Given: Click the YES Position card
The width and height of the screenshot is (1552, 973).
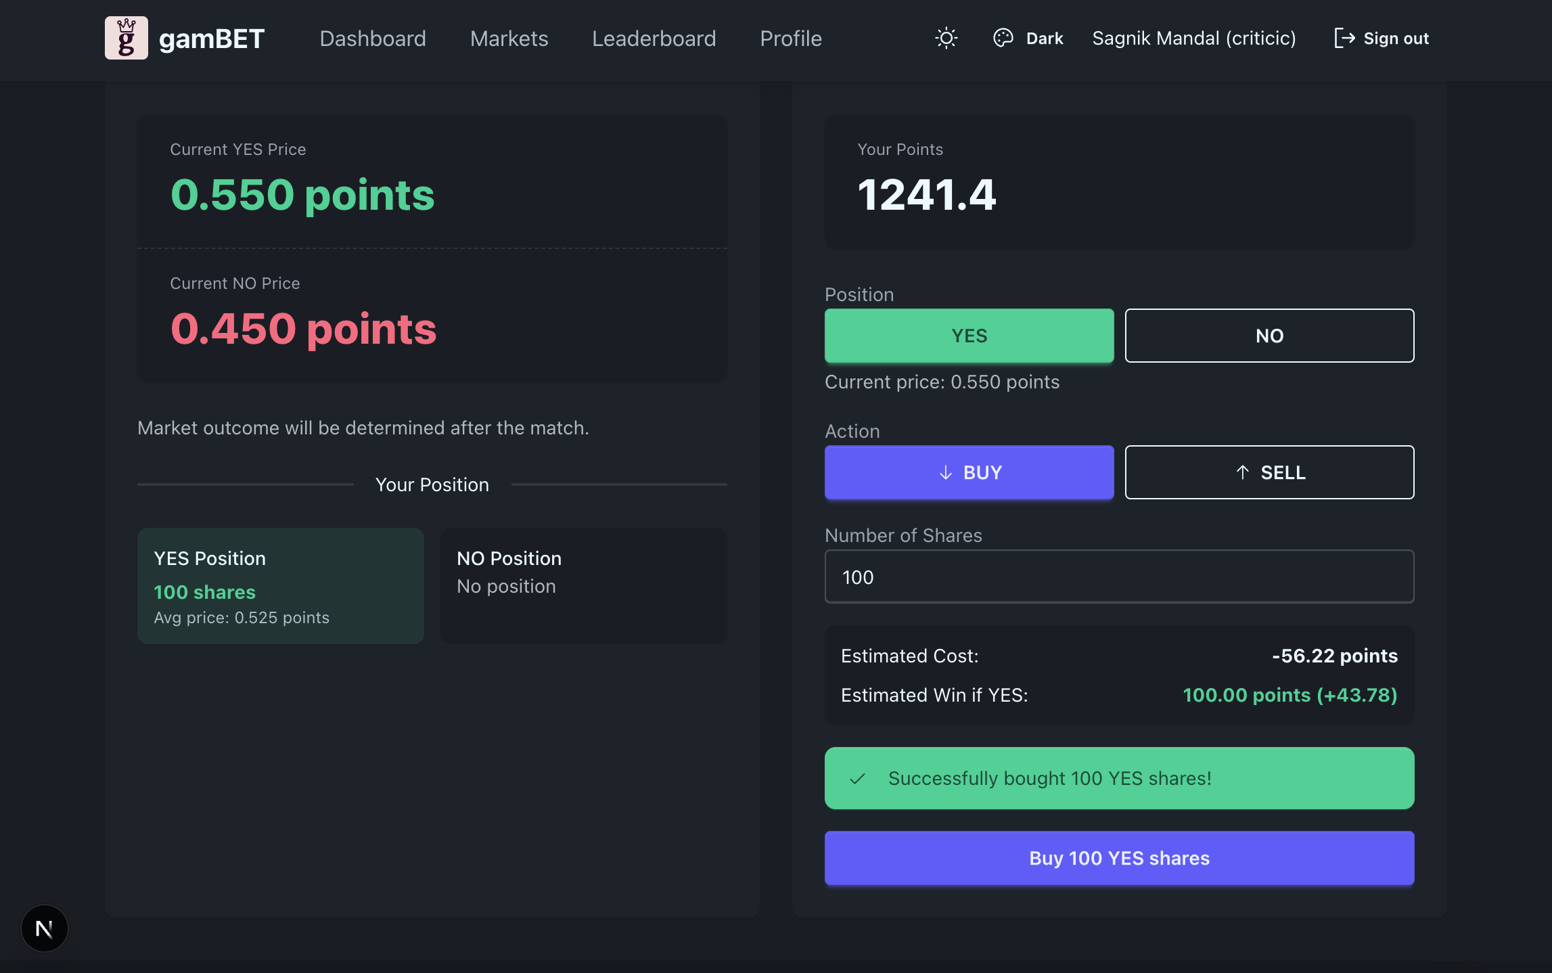Looking at the screenshot, I should (280, 586).
